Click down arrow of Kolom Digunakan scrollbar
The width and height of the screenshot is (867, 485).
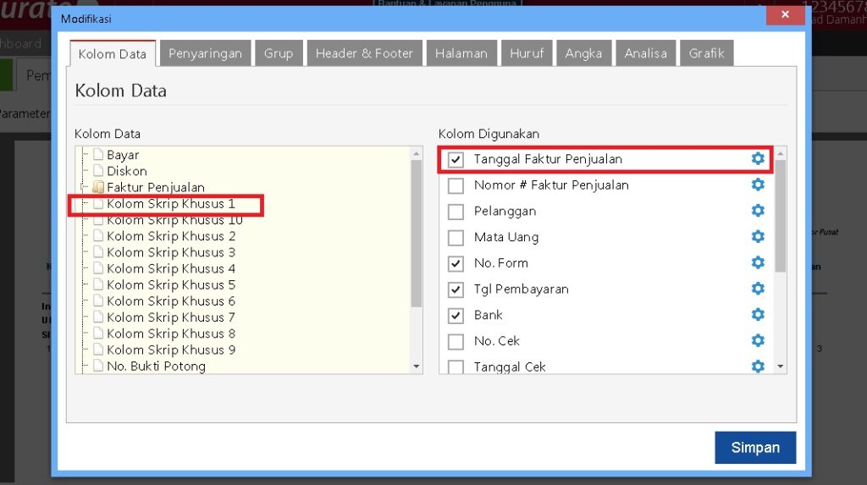pyautogui.click(x=780, y=367)
